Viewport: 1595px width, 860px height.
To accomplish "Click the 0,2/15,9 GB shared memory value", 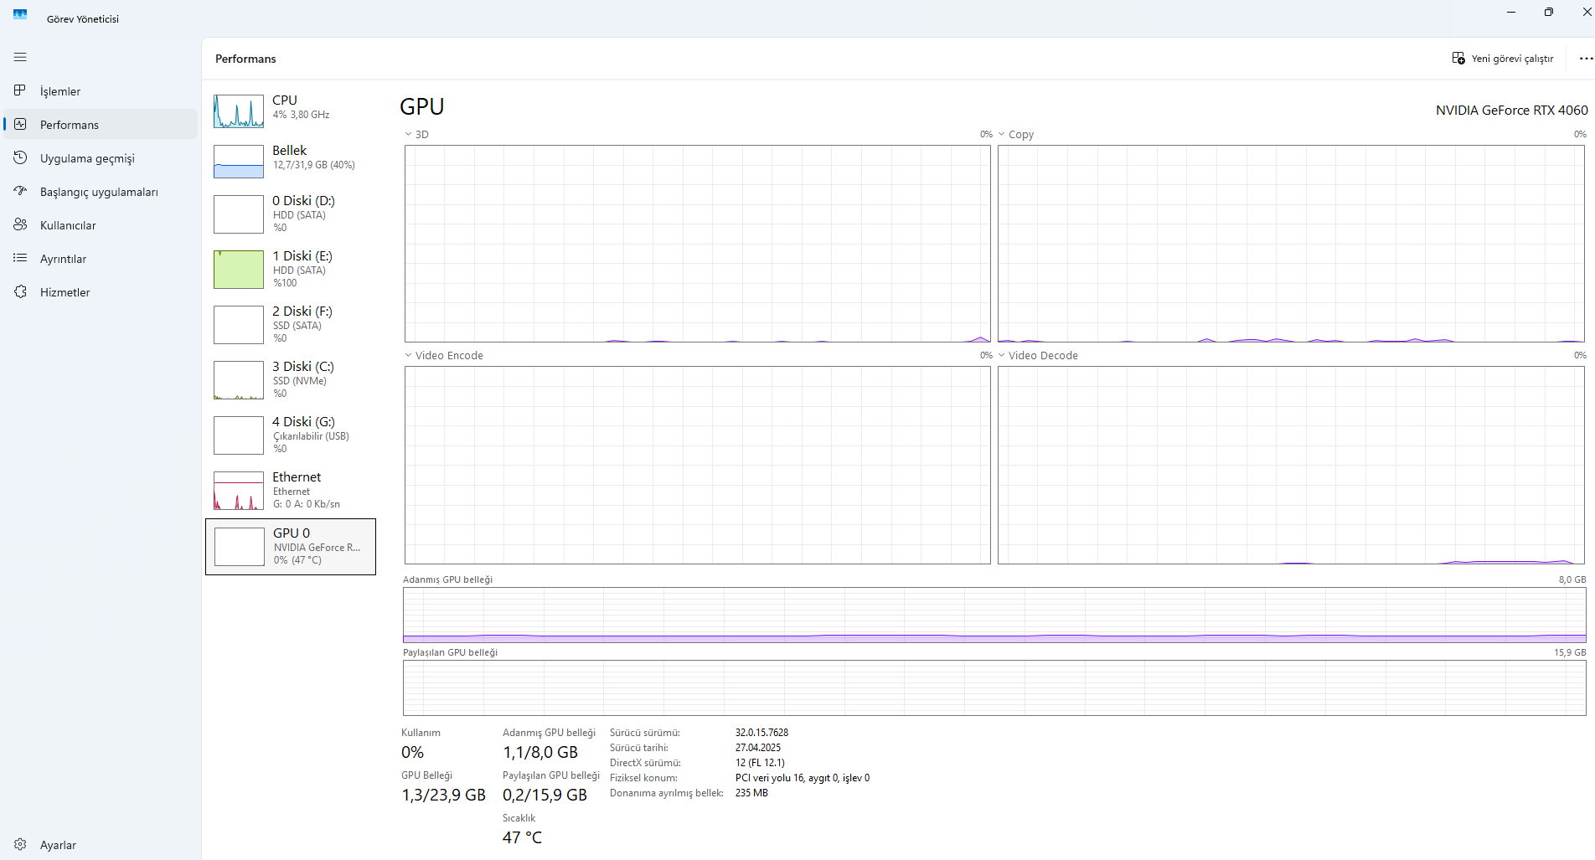I will pos(545,795).
